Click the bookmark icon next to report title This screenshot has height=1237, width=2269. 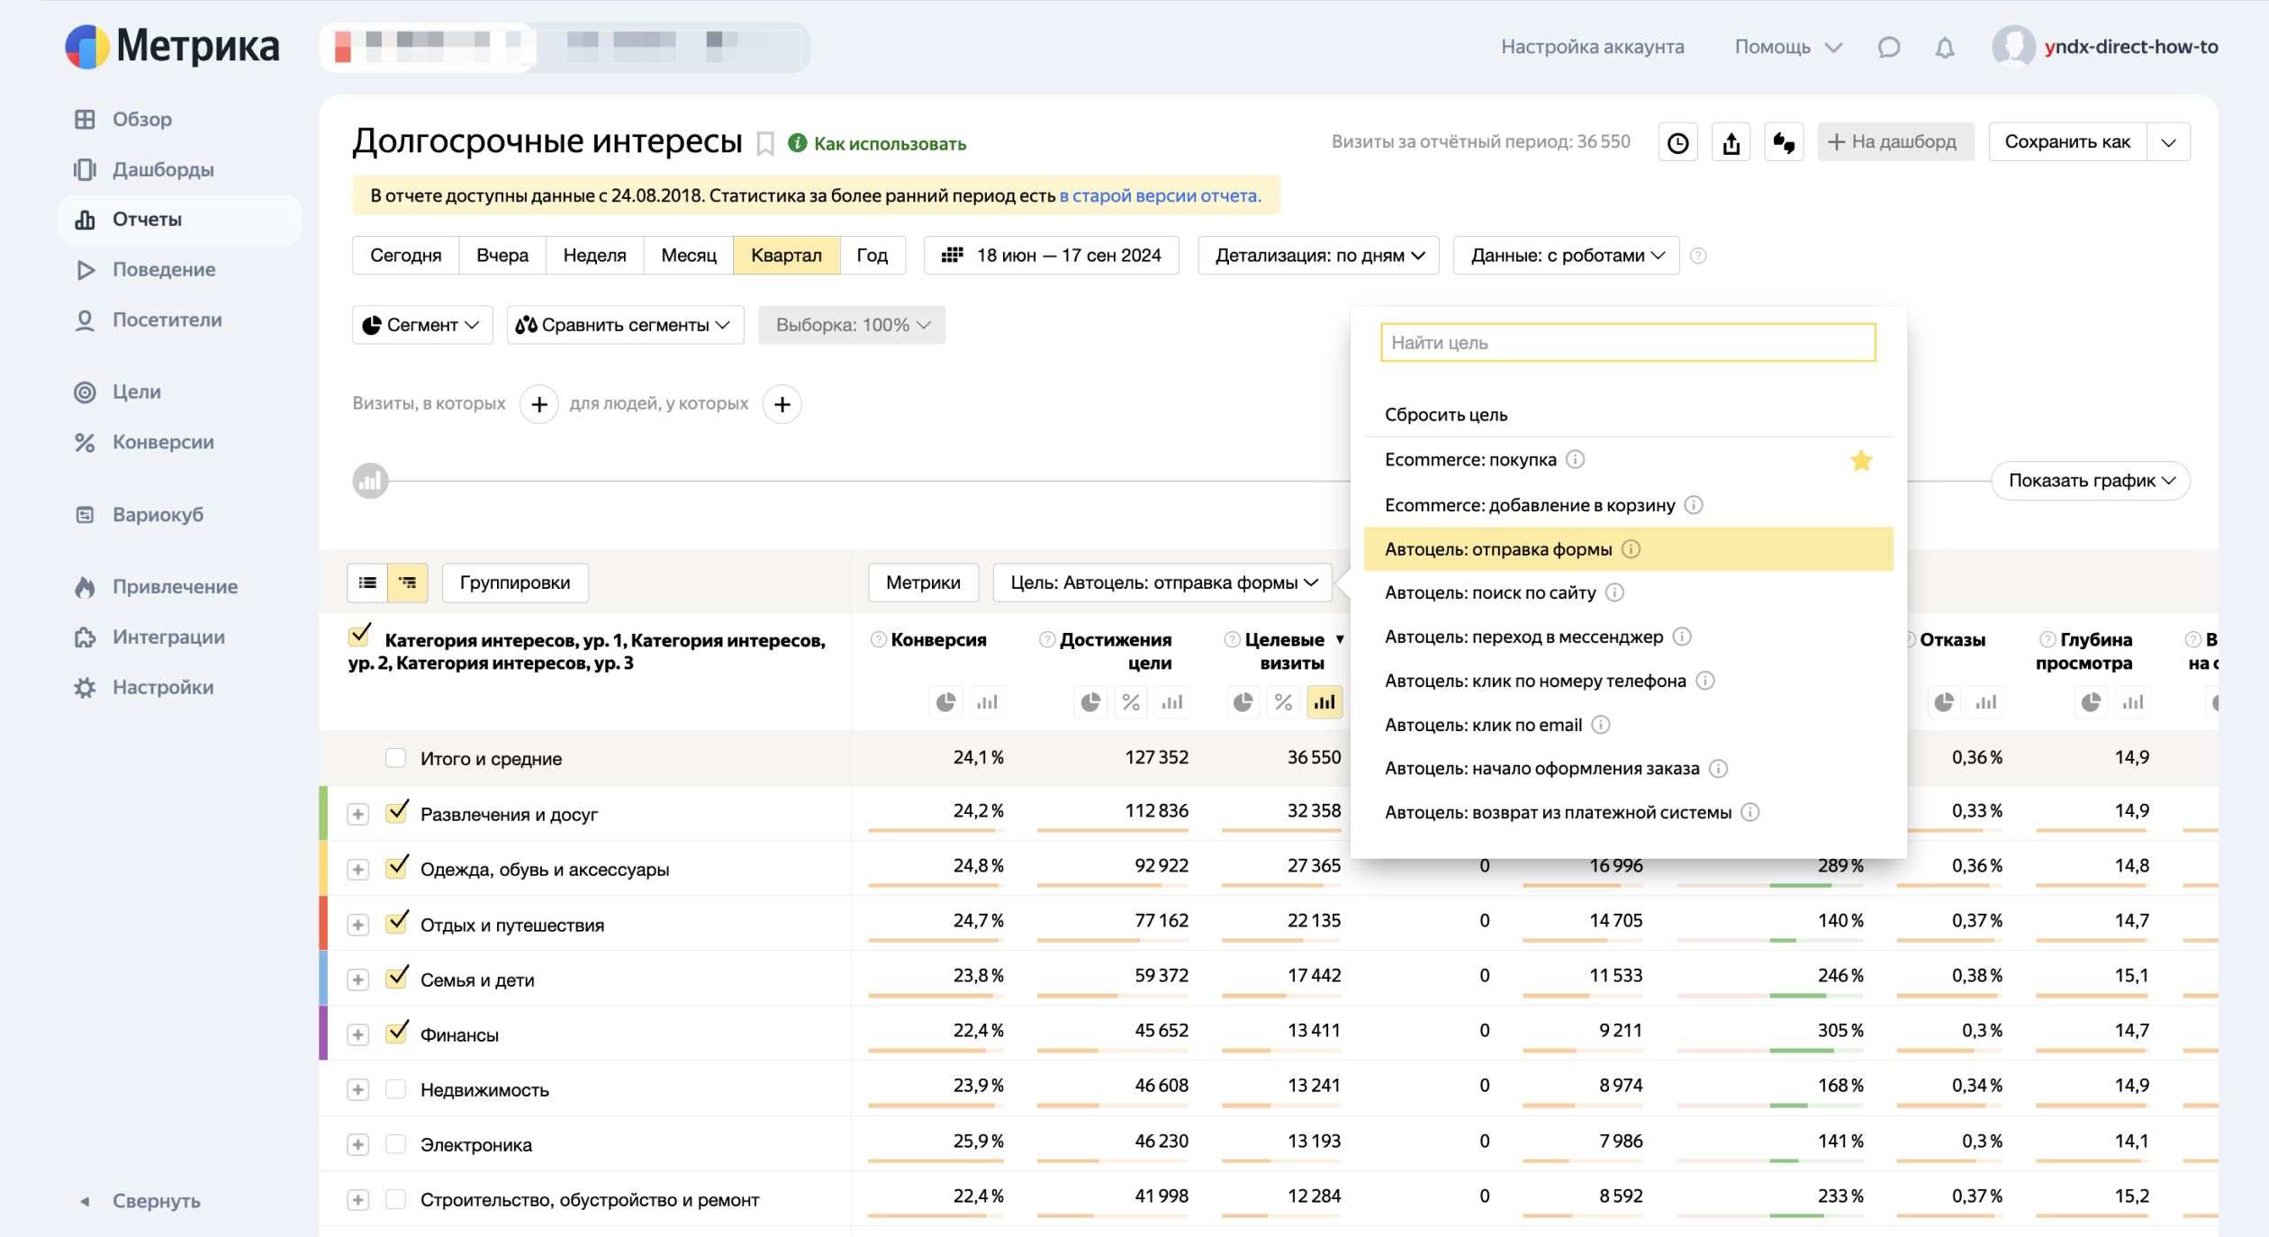[x=765, y=144]
